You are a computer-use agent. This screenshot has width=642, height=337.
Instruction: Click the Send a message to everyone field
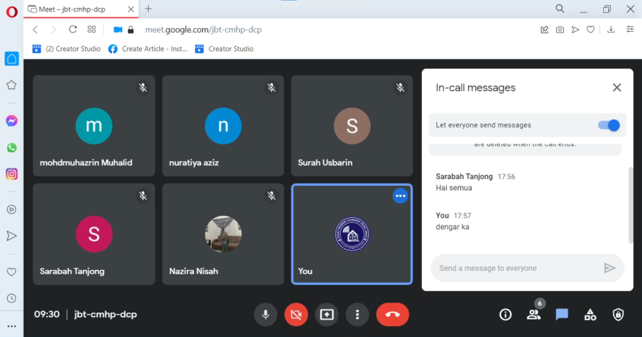pos(515,268)
